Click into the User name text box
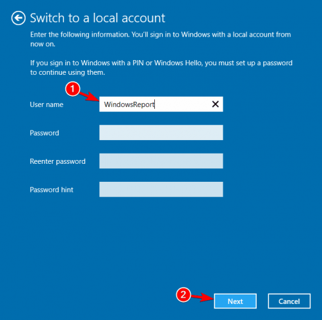The height and width of the screenshot is (320, 322). (x=161, y=104)
